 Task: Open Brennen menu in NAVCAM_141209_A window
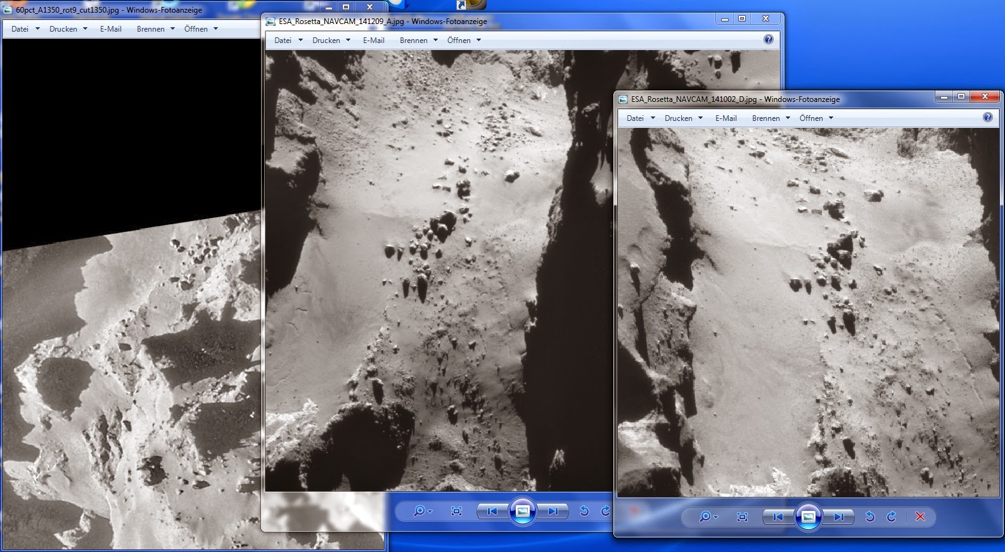pyautogui.click(x=419, y=40)
